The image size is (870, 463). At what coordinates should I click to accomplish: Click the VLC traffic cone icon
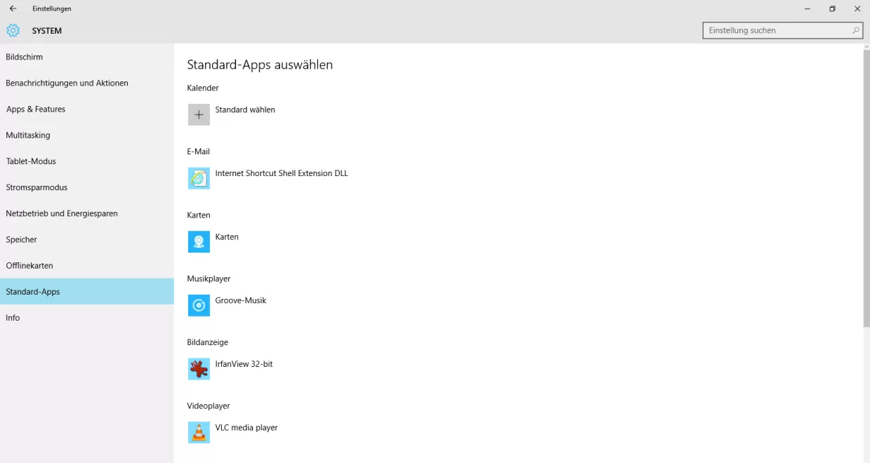click(199, 432)
